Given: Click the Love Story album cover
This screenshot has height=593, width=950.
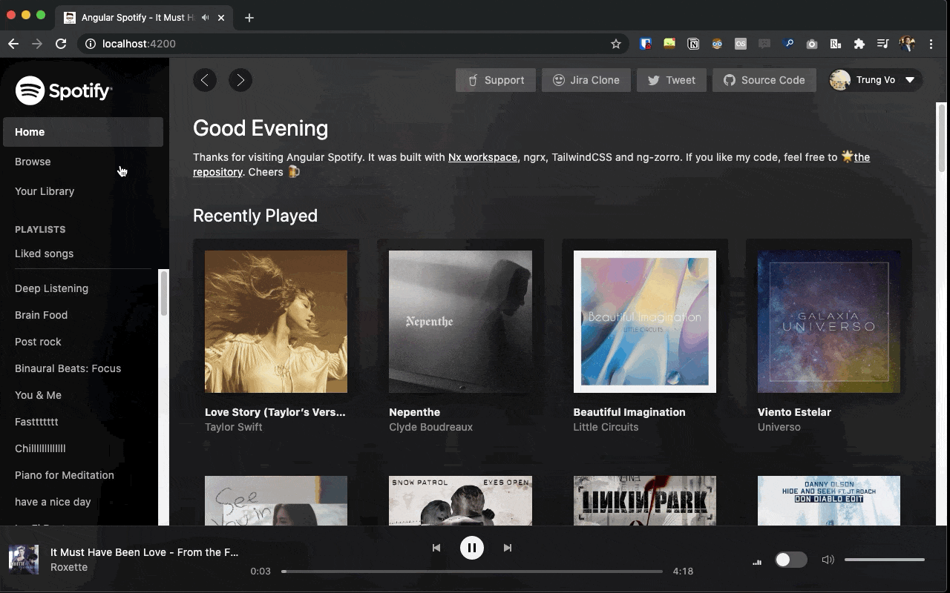Looking at the screenshot, I should [x=276, y=322].
